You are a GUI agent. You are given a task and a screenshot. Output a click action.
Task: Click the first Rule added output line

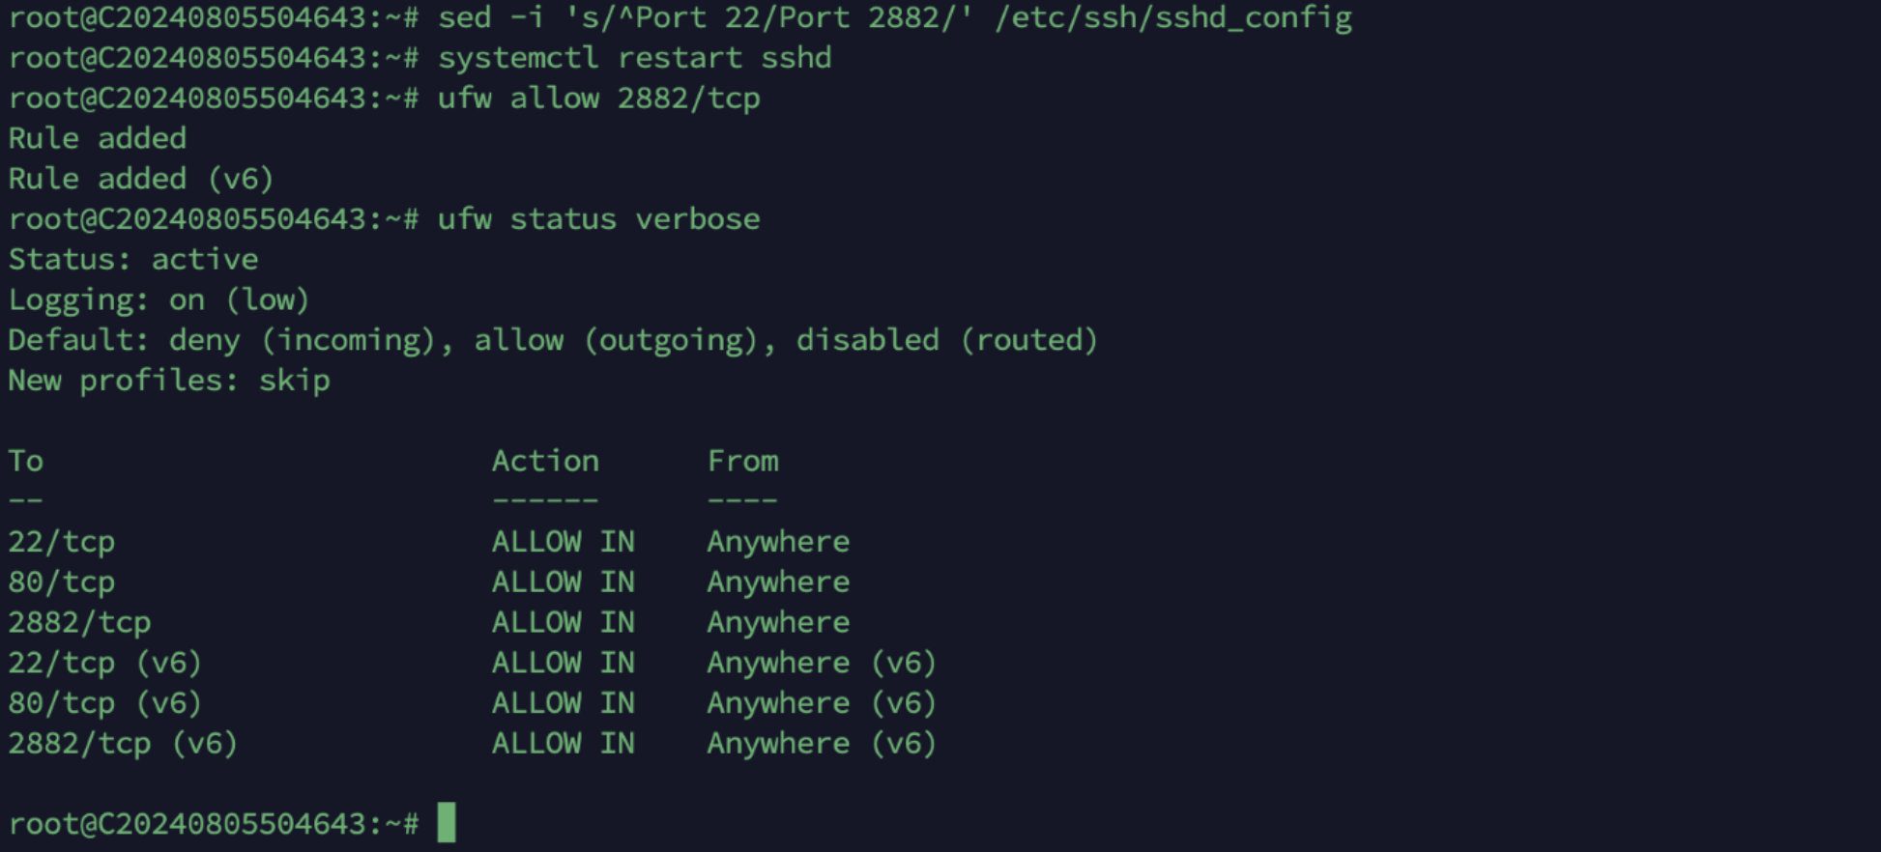97,139
